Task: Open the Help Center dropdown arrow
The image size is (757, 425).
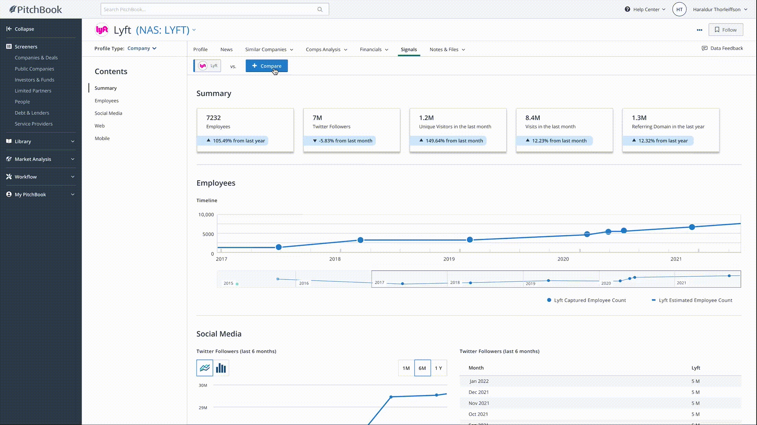Action: pyautogui.click(x=664, y=9)
